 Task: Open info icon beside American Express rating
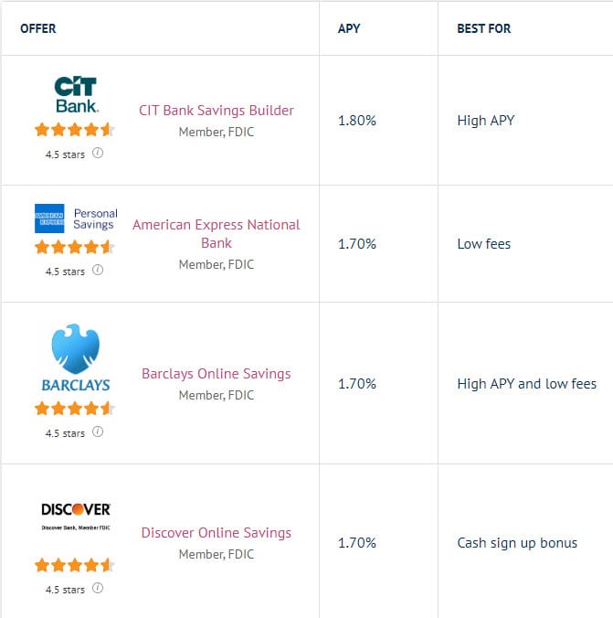pyautogui.click(x=98, y=271)
